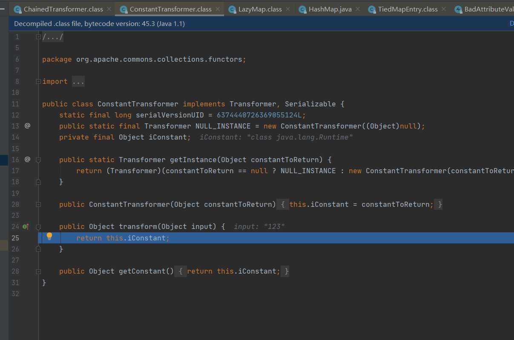Click the NULL_INSTANCE field on line 13
This screenshot has width=514, height=340.
[223, 126]
